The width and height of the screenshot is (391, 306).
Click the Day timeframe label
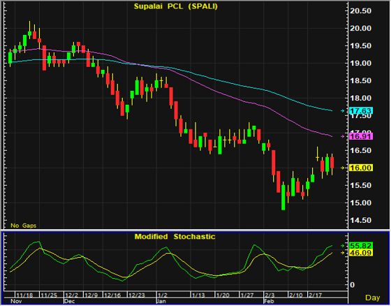click(373, 298)
